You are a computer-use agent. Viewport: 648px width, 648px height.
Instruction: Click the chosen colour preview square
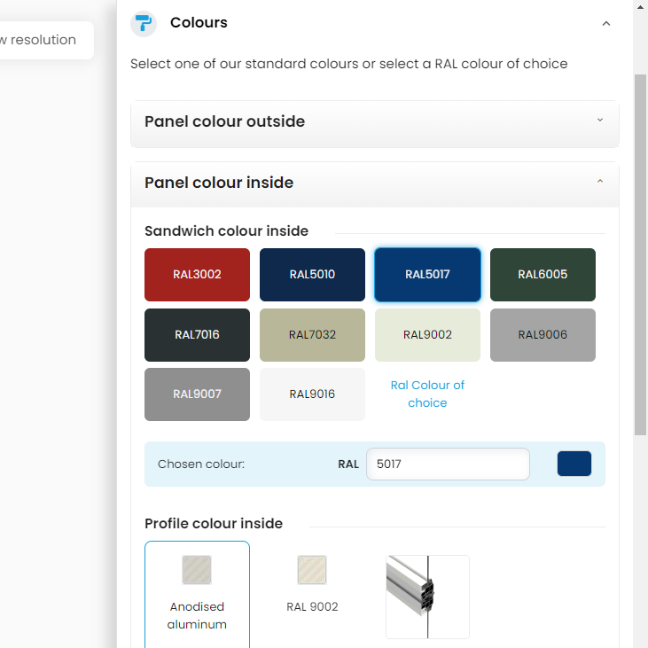(x=574, y=464)
